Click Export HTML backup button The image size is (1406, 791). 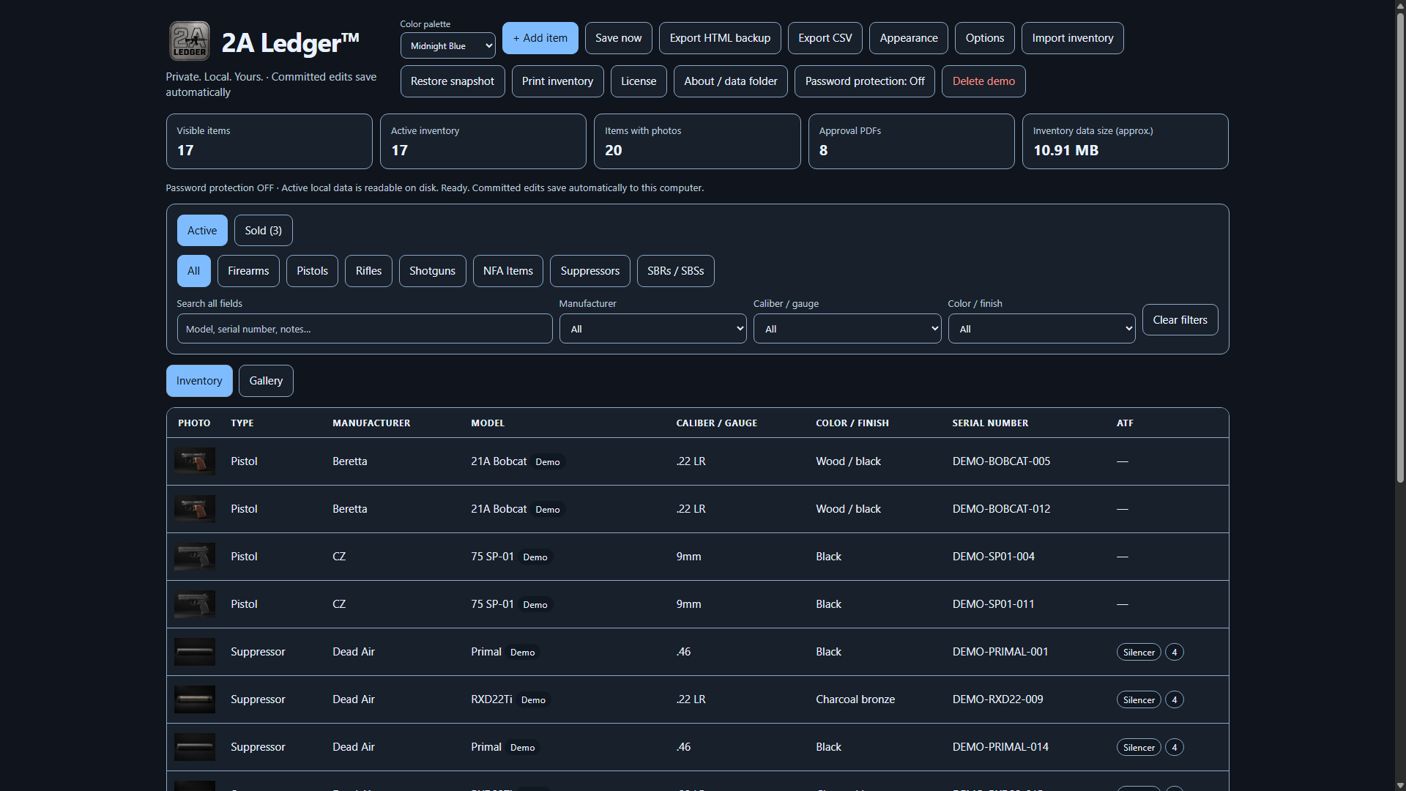pos(720,38)
